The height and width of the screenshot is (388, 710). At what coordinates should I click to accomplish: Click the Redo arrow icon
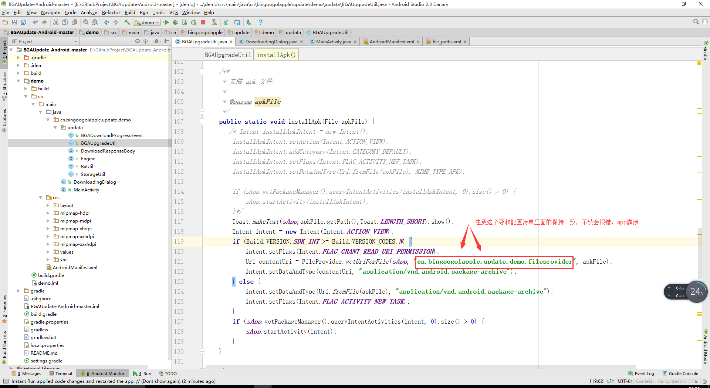44,23
